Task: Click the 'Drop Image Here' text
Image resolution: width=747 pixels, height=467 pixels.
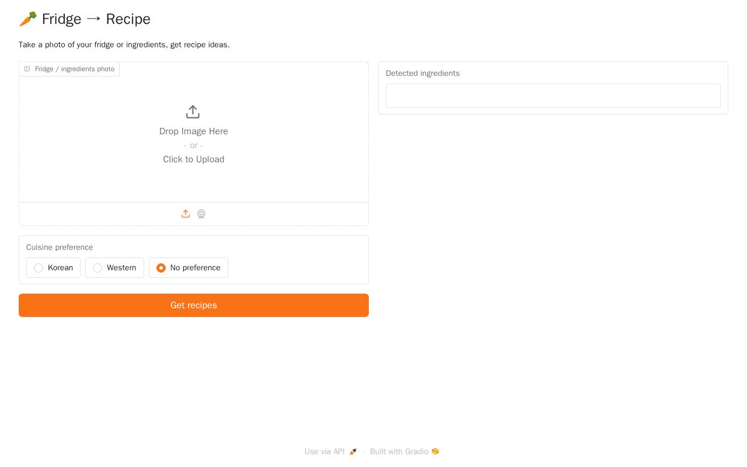Action: coord(194,131)
